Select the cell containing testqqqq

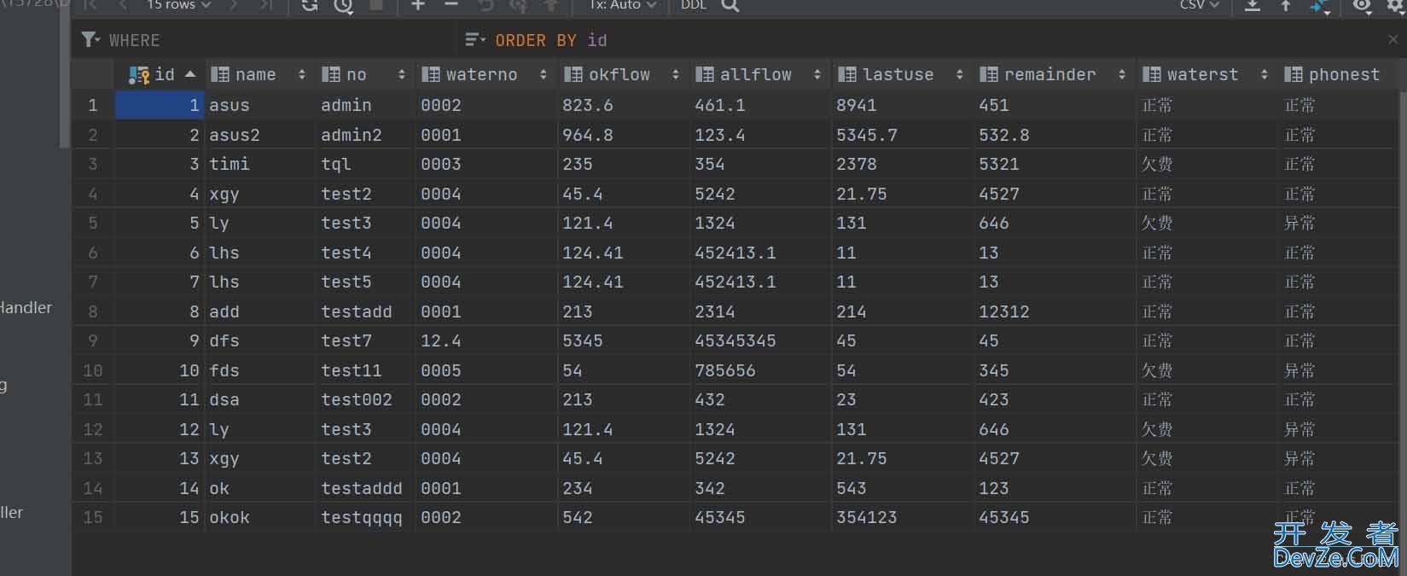pos(361,517)
